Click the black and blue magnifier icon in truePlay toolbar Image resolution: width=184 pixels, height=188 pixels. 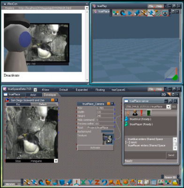click(x=123, y=13)
